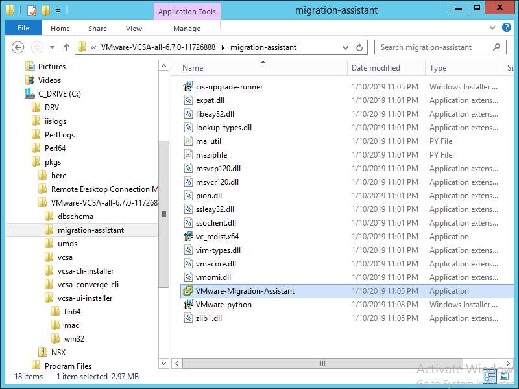
Task: Click the mazipfile PY file icon
Action: tap(188, 155)
